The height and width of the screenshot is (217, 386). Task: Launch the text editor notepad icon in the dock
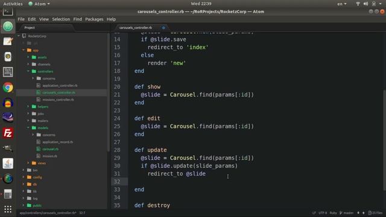8,42
